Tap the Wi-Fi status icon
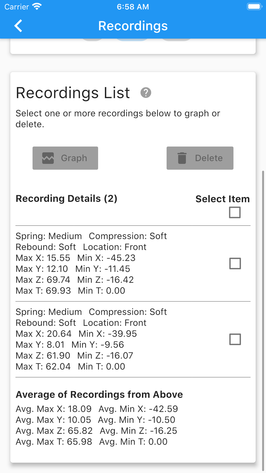Screen dimensions: 266x473 (x=37, y=7)
